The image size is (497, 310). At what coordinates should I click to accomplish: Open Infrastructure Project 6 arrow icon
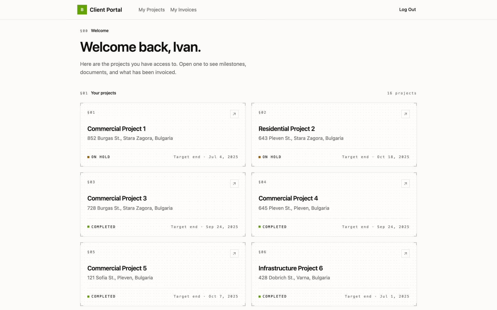tap(405, 253)
